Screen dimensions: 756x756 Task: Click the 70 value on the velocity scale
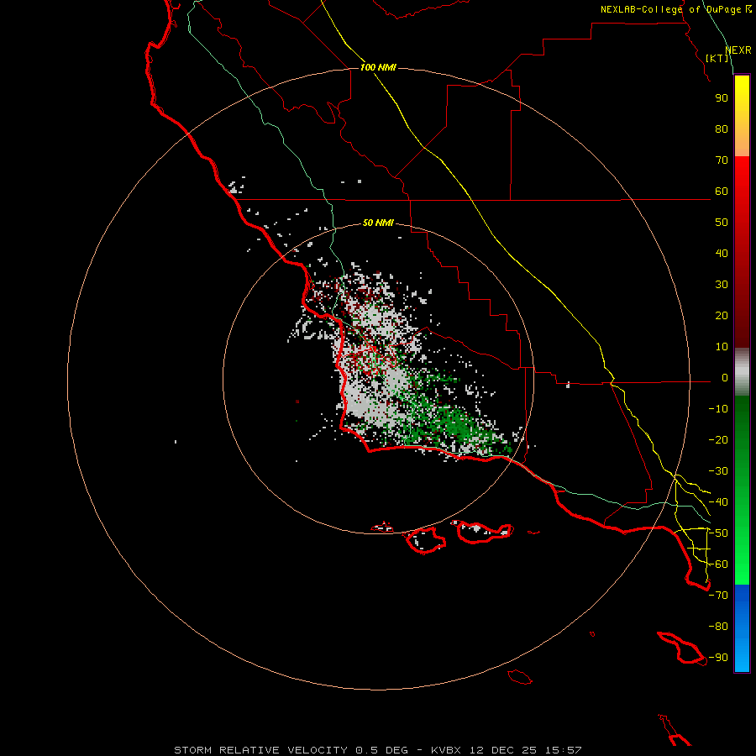click(x=722, y=160)
